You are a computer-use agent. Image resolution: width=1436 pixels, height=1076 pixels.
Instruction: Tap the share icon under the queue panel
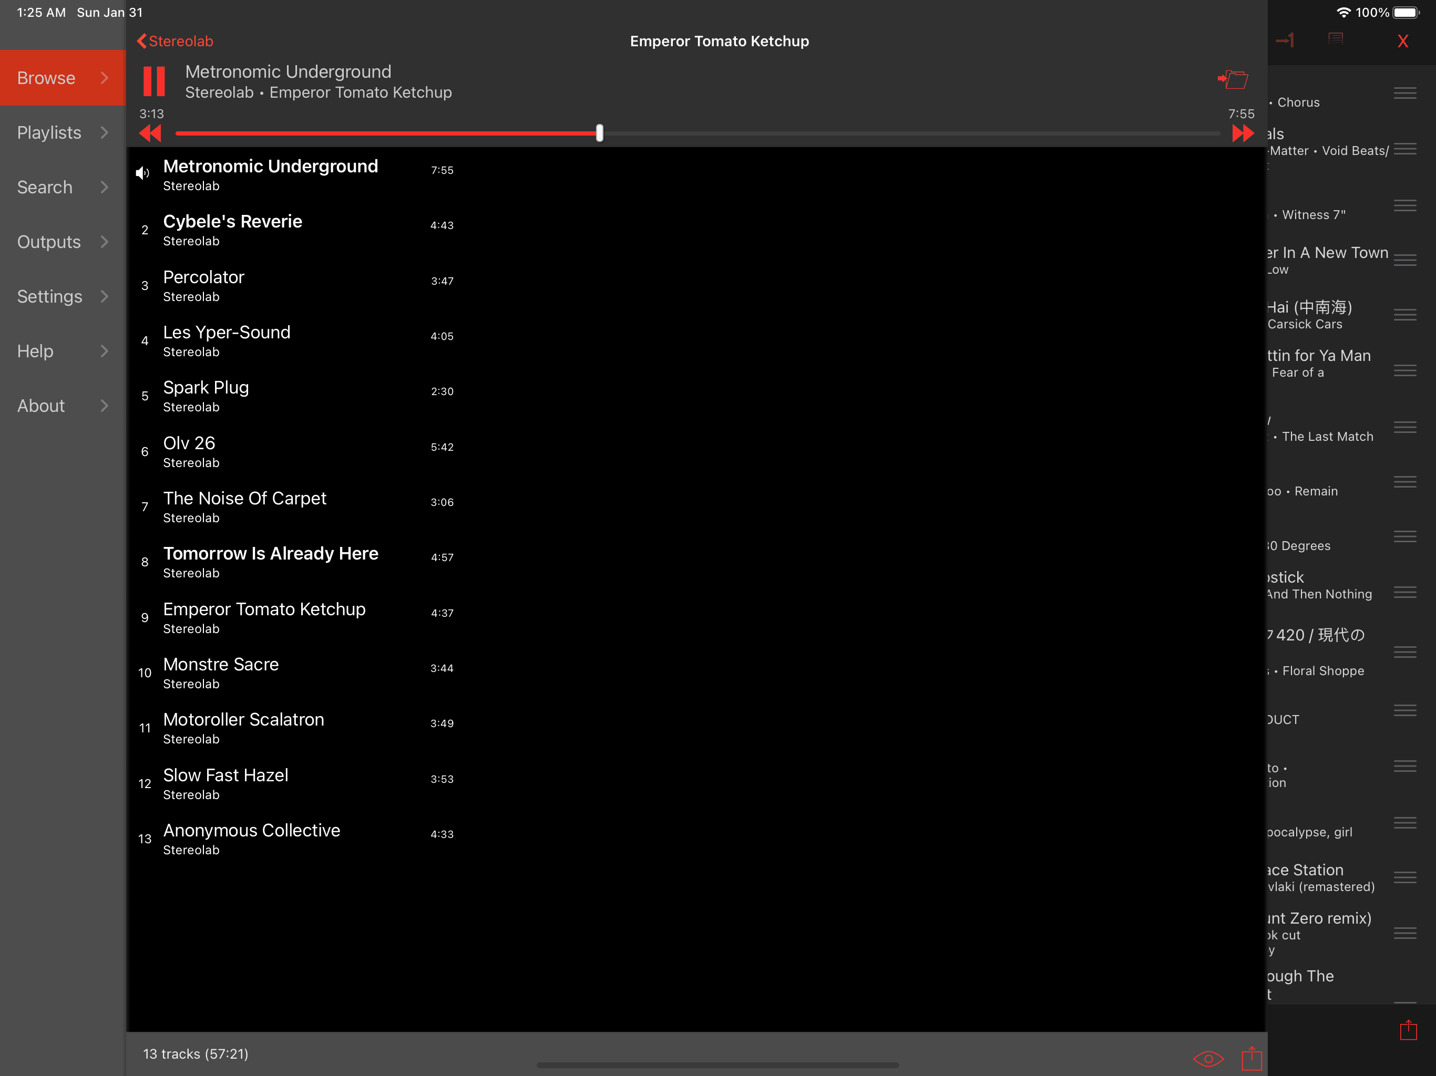click(x=1408, y=1030)
